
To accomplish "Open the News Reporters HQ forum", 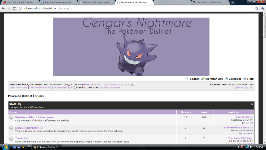I will pos(29,128).
